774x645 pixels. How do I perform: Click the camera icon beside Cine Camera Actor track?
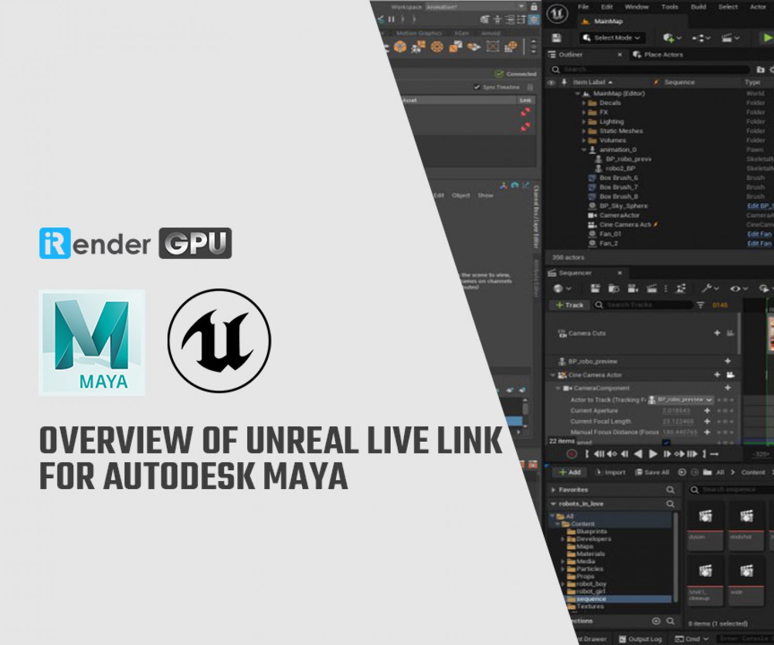pos(730,375)
